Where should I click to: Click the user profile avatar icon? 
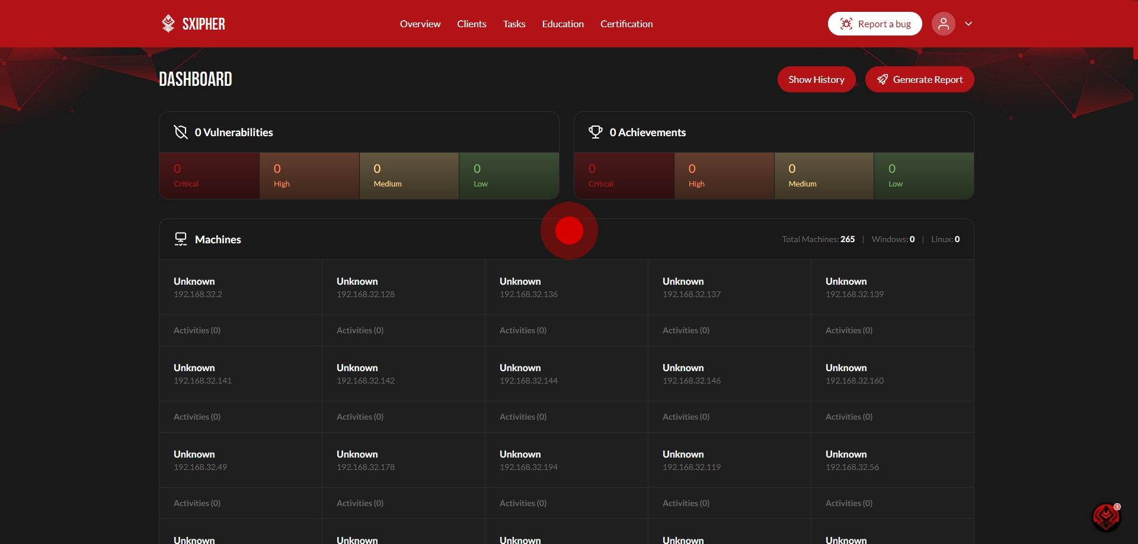coord(943,24)
